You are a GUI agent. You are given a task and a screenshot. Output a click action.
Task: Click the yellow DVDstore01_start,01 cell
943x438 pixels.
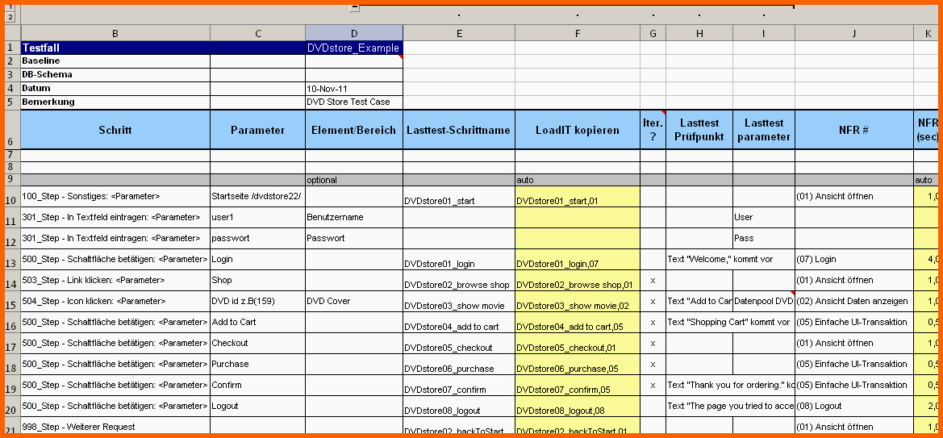click(x=578, y=197)
